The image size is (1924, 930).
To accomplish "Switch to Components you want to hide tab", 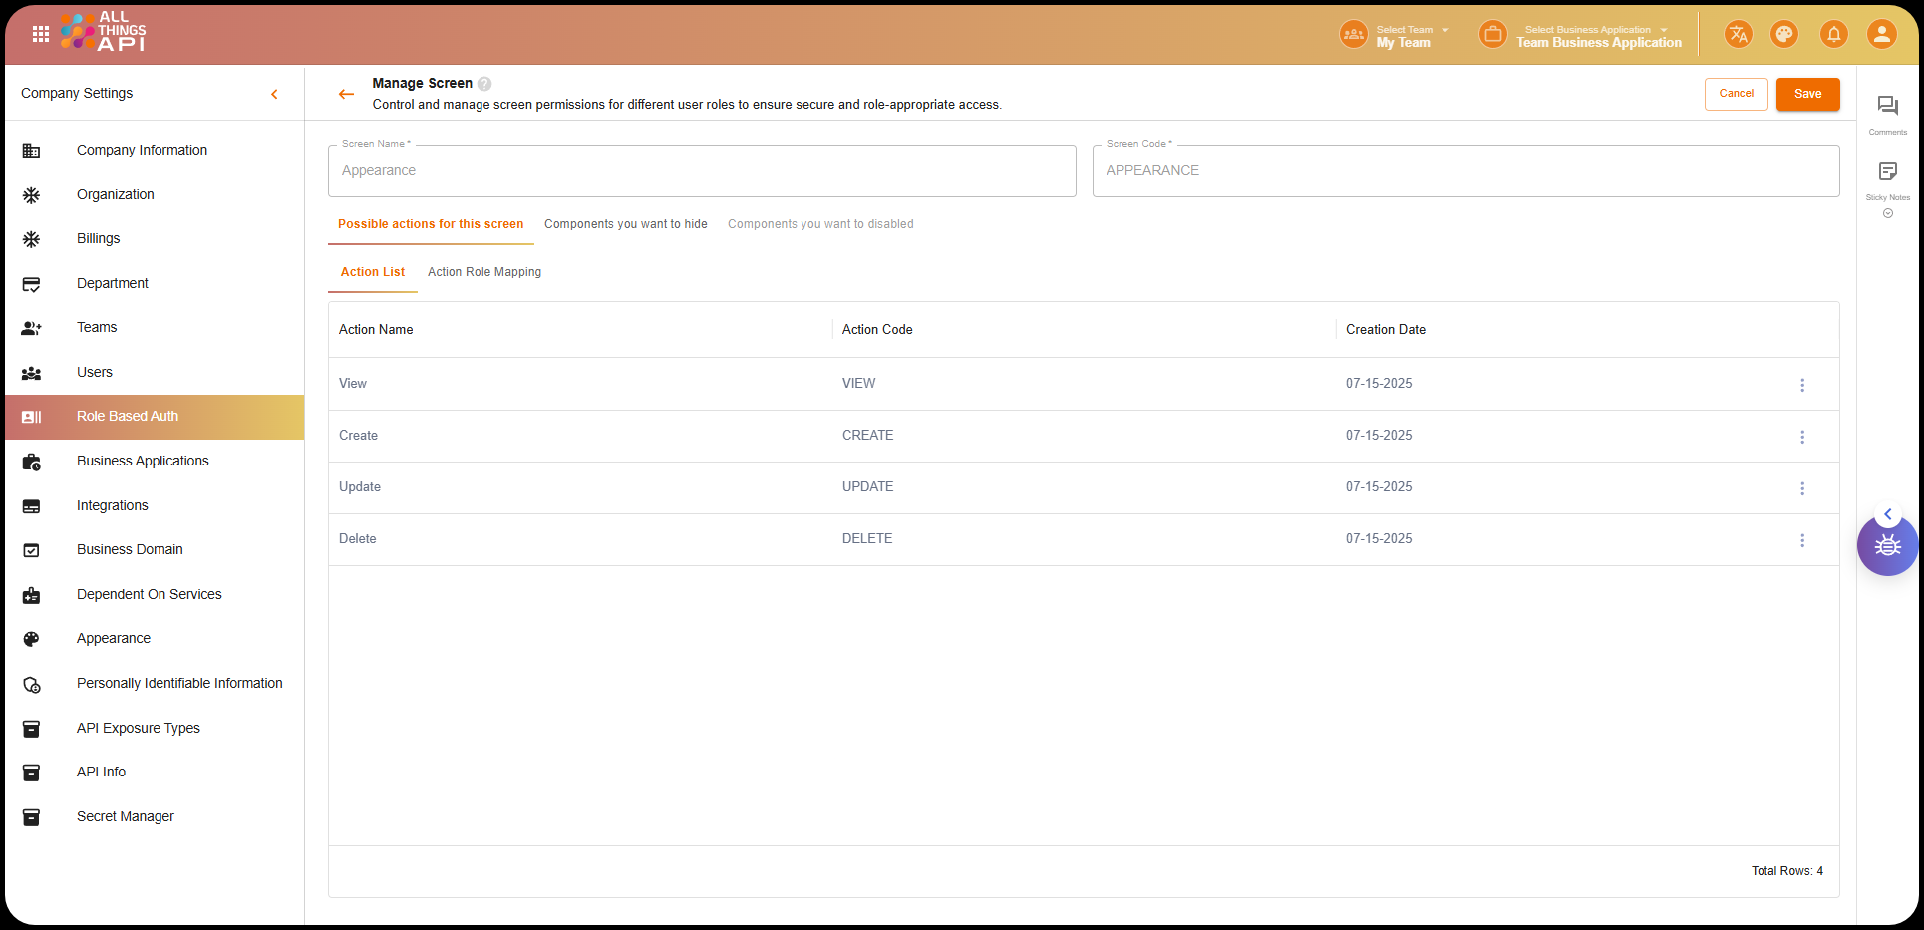I will 625,224.
